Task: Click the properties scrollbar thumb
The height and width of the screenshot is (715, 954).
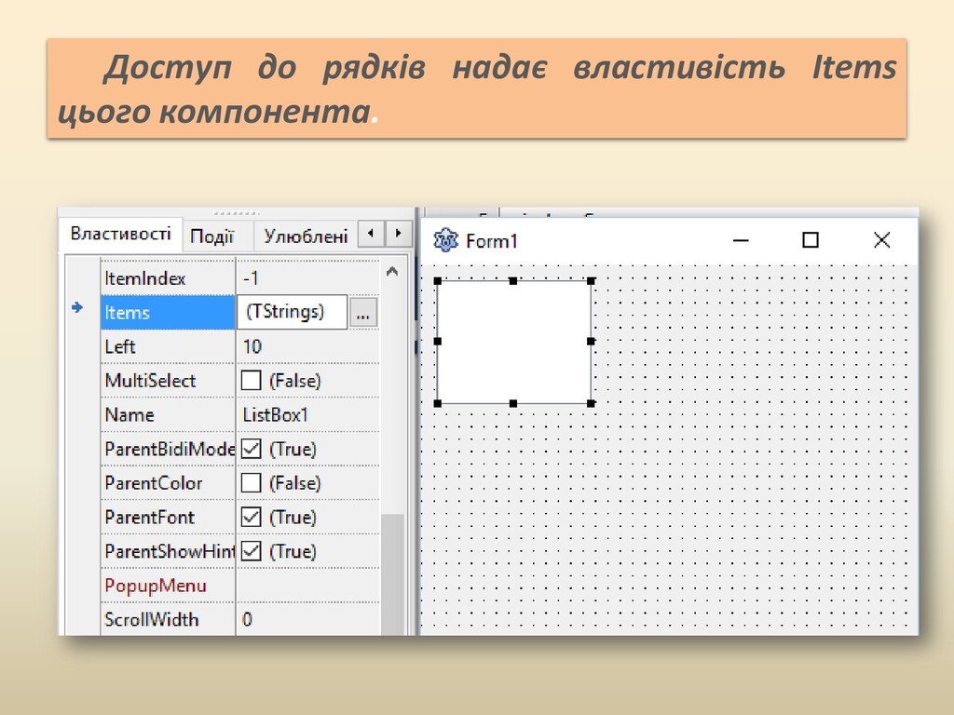Action: coord(392,574)
